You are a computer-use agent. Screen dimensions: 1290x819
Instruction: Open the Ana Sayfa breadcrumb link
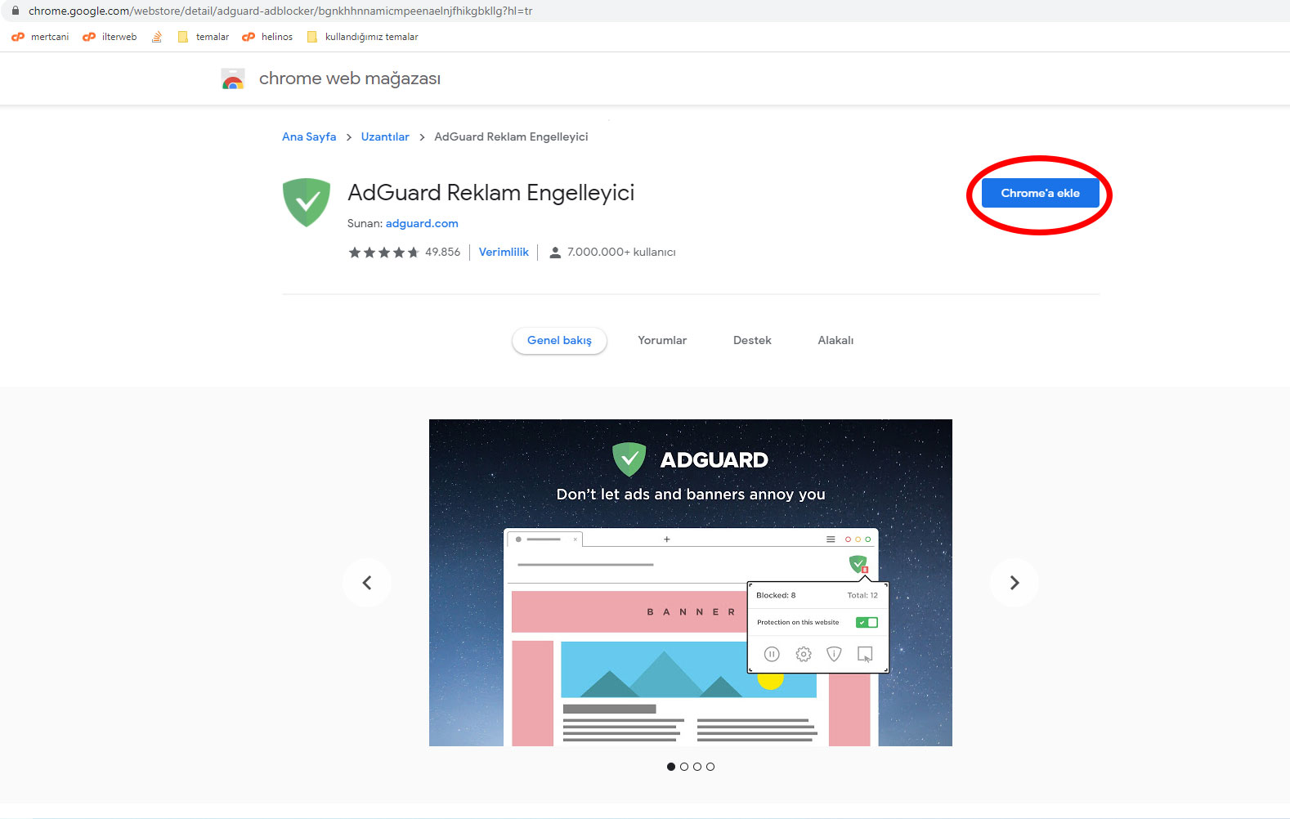(309, 136)
